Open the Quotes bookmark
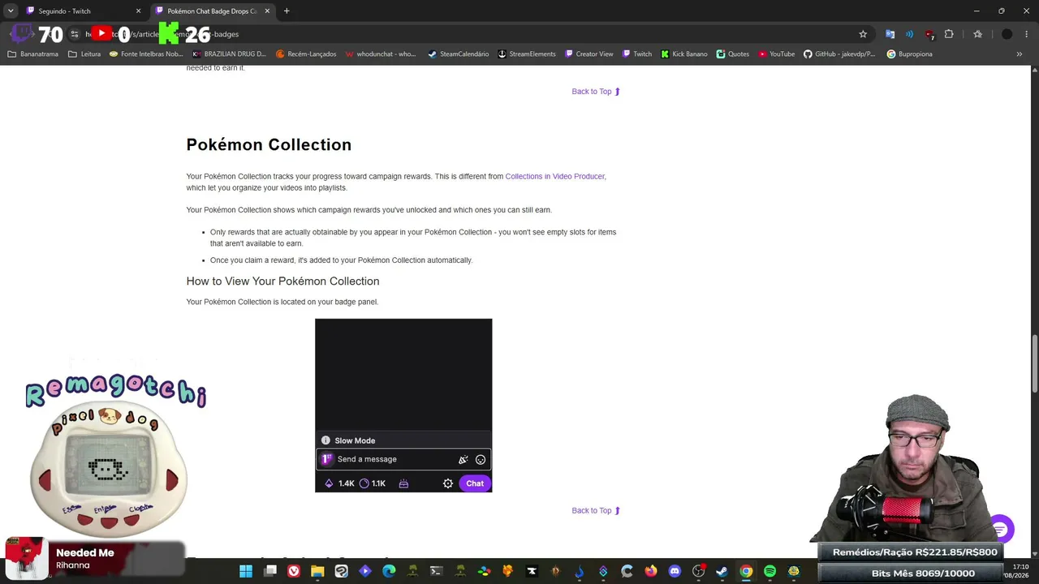The height and width of the screenshot is (584, 1039). 732,54
